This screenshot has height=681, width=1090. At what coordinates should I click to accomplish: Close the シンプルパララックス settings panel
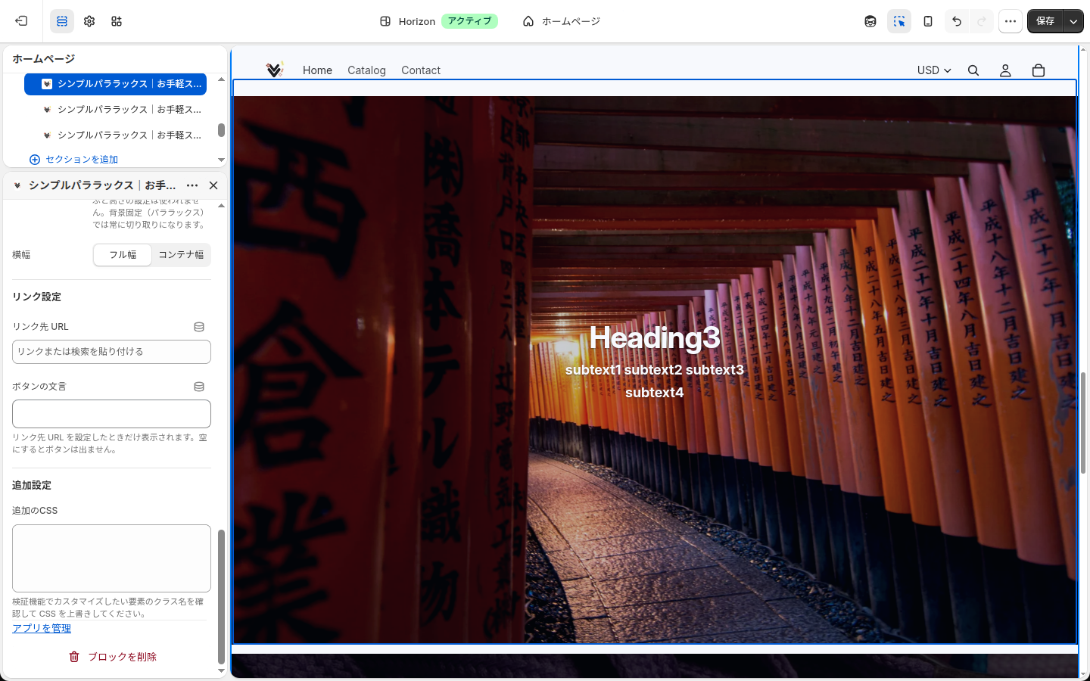pyautogui.click(x=213, y=185)
